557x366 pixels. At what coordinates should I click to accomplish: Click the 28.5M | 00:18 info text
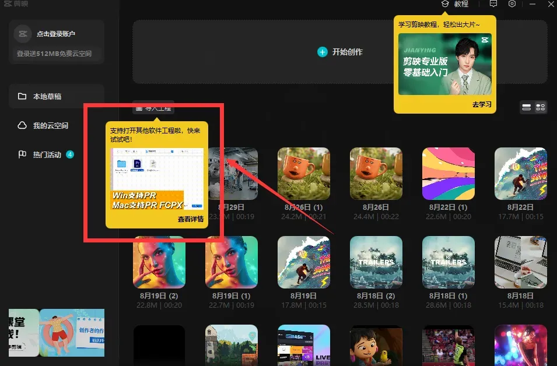(376, 305)
